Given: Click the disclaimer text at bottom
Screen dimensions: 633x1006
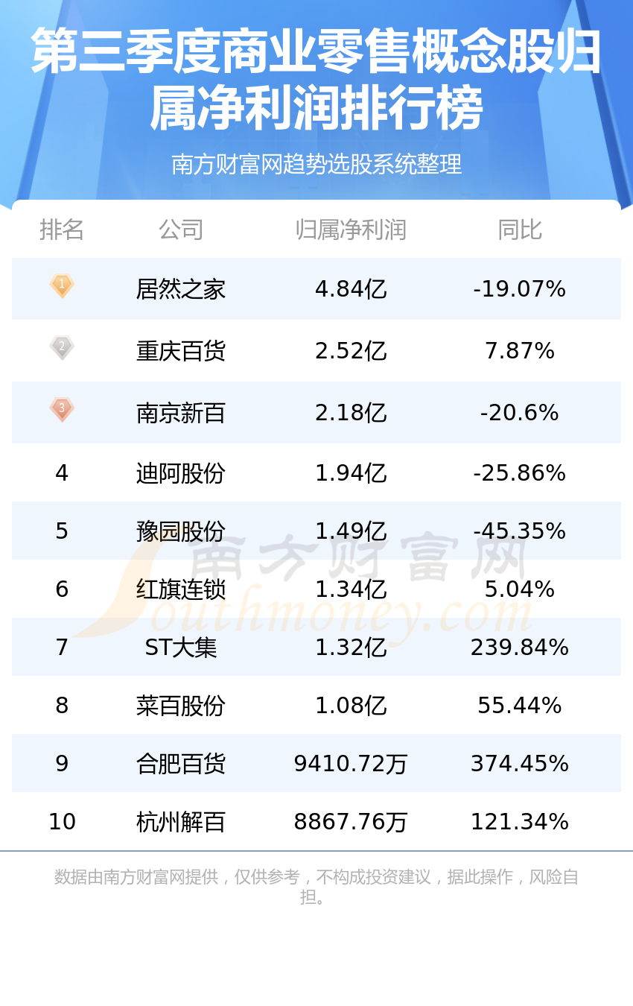Looking at the screenshot, I should point(316,887).
